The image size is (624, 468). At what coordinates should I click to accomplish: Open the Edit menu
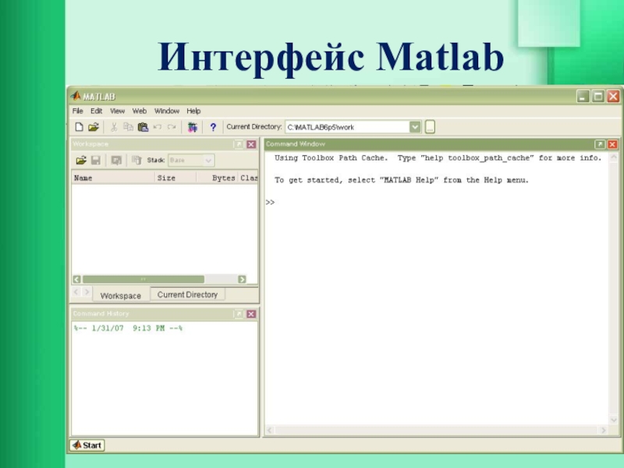[x=96, y=111]
